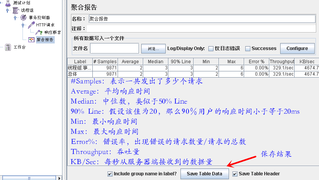Click the Configure button
The width and height of the screenshot is (319, 180).
point(297,48)
